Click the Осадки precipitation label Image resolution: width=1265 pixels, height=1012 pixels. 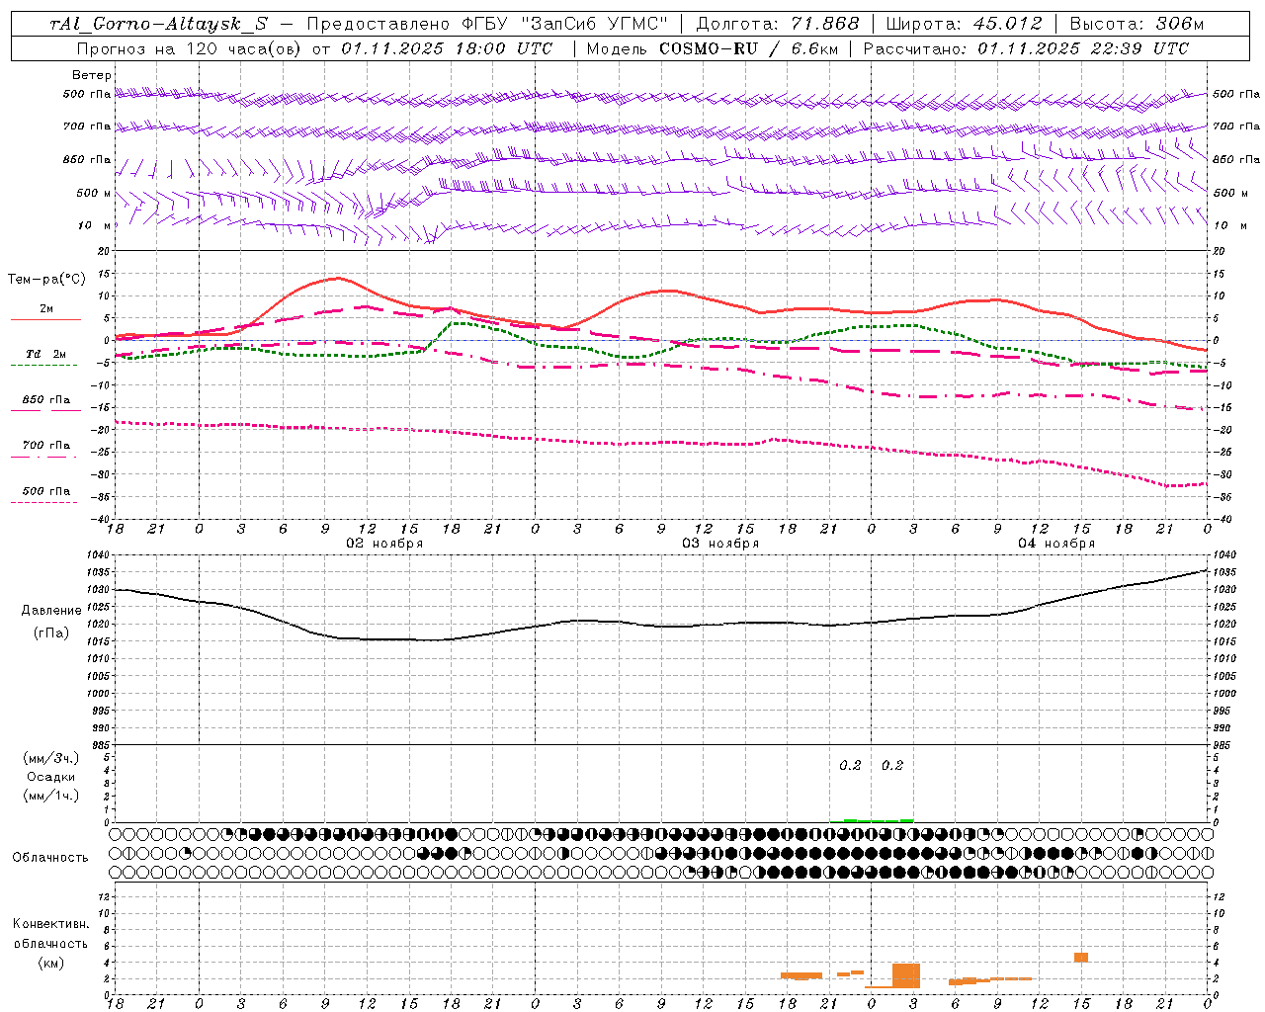(x=51, y=777)
